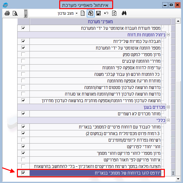Click the app logo in title bar
Screen dimensions: 183x183
coord(5,5)
